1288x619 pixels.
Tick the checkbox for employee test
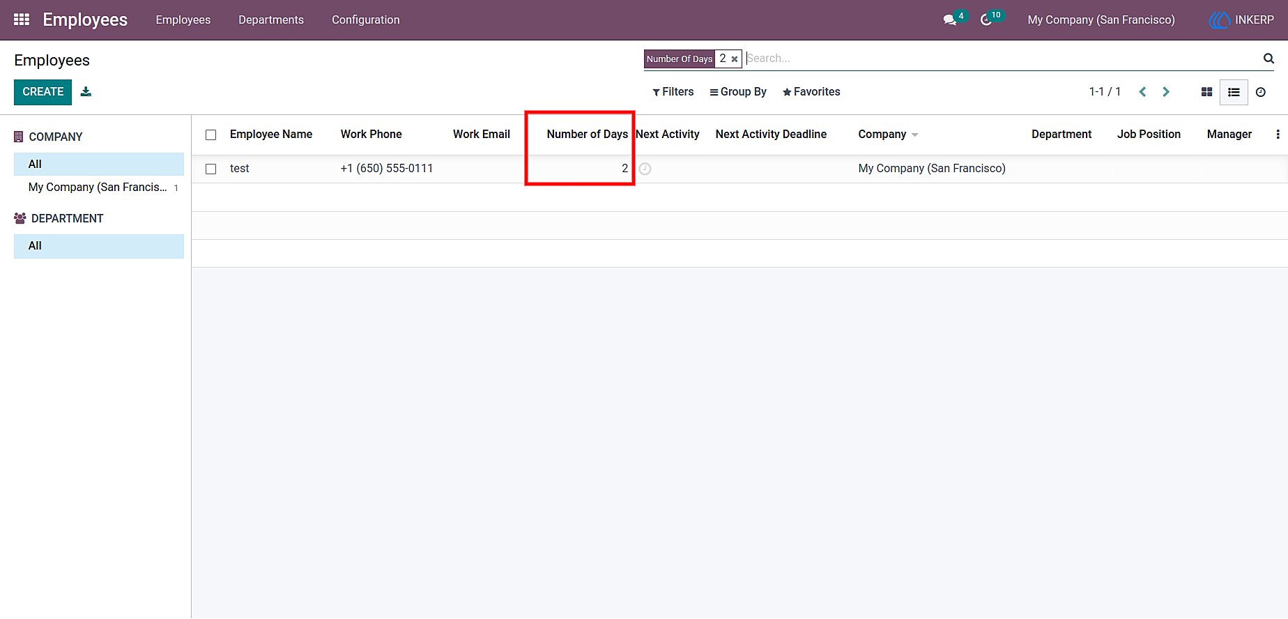point(211,169)
